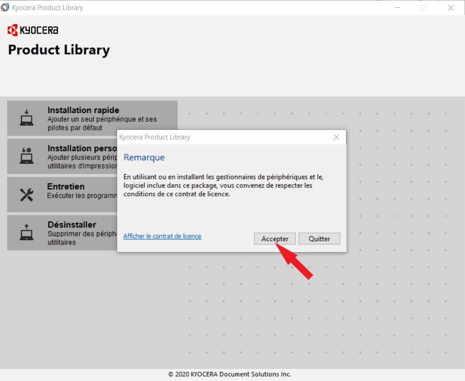Choose the Installation rapide menu title
The width and height of the screenshot is (465, 381).
click(x=83, y=110)
